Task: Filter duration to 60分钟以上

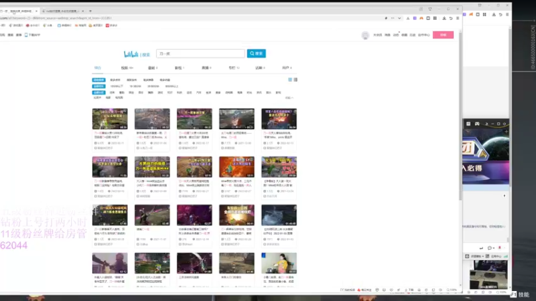Action: tap(172, 86)
